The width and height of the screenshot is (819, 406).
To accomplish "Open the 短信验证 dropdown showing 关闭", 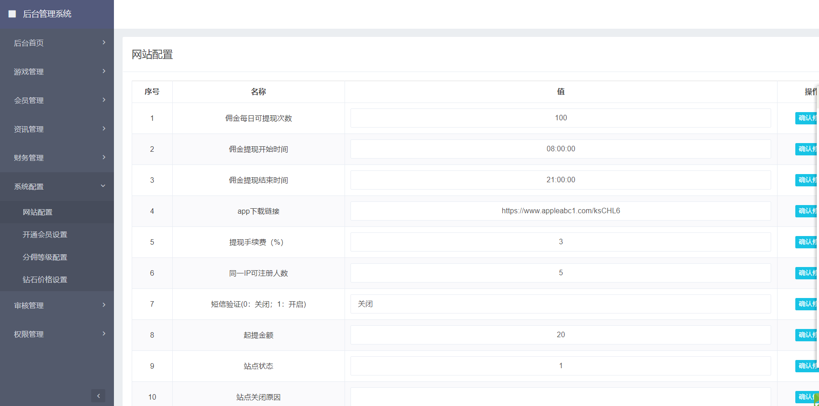I will tap(560, 304).
